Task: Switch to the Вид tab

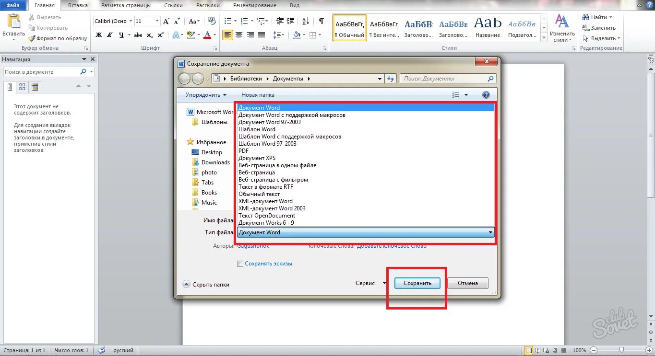Action: 295,5
